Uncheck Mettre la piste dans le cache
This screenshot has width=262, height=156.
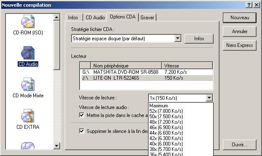tap(82, 115)
